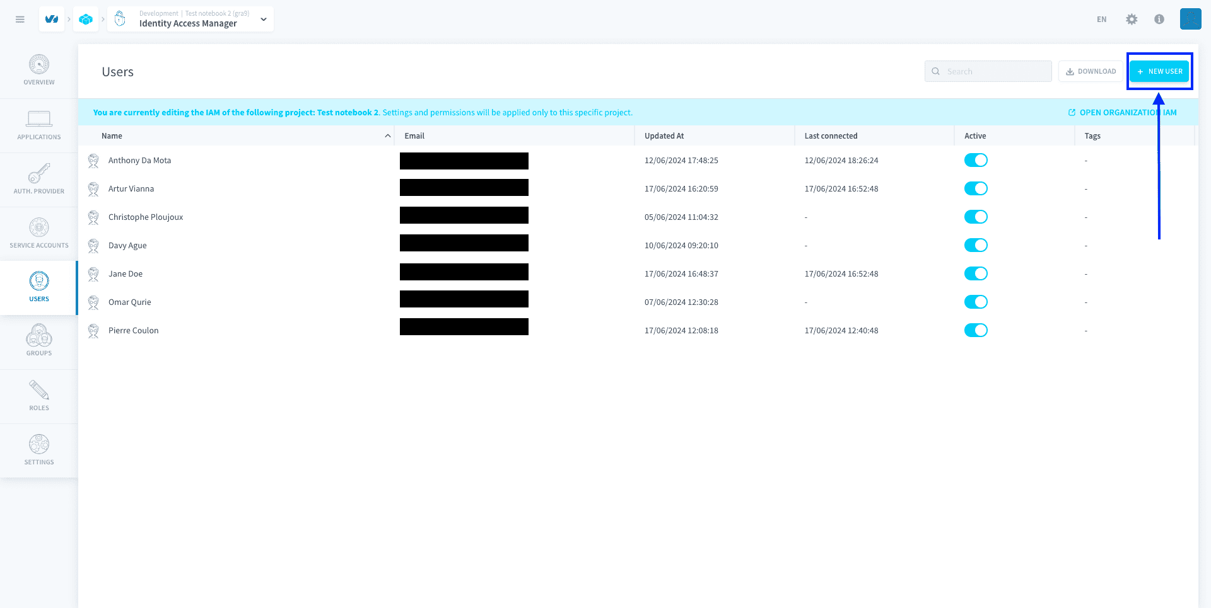The height and width of the screenshot is (608, 1211).
Task: Click the search magnifier icon
Action: (936, 71)
